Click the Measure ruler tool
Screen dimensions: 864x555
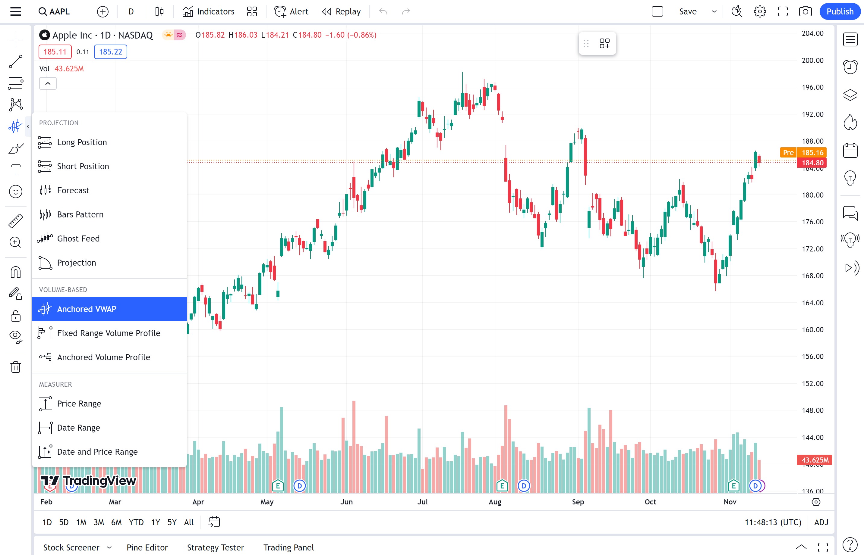15,220
